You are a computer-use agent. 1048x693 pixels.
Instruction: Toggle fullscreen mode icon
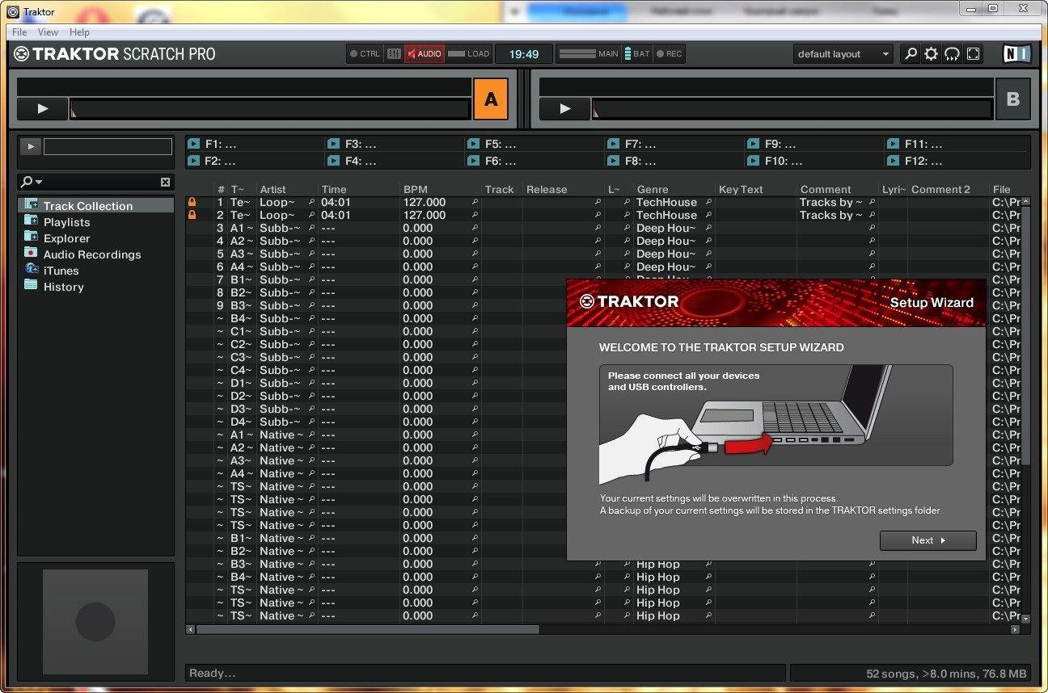click(x=974, y=54)
